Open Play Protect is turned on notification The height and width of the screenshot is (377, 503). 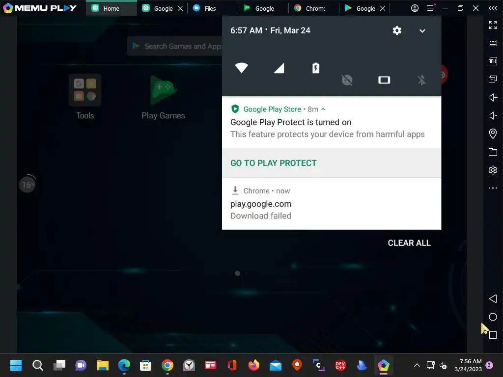[332, 122]
